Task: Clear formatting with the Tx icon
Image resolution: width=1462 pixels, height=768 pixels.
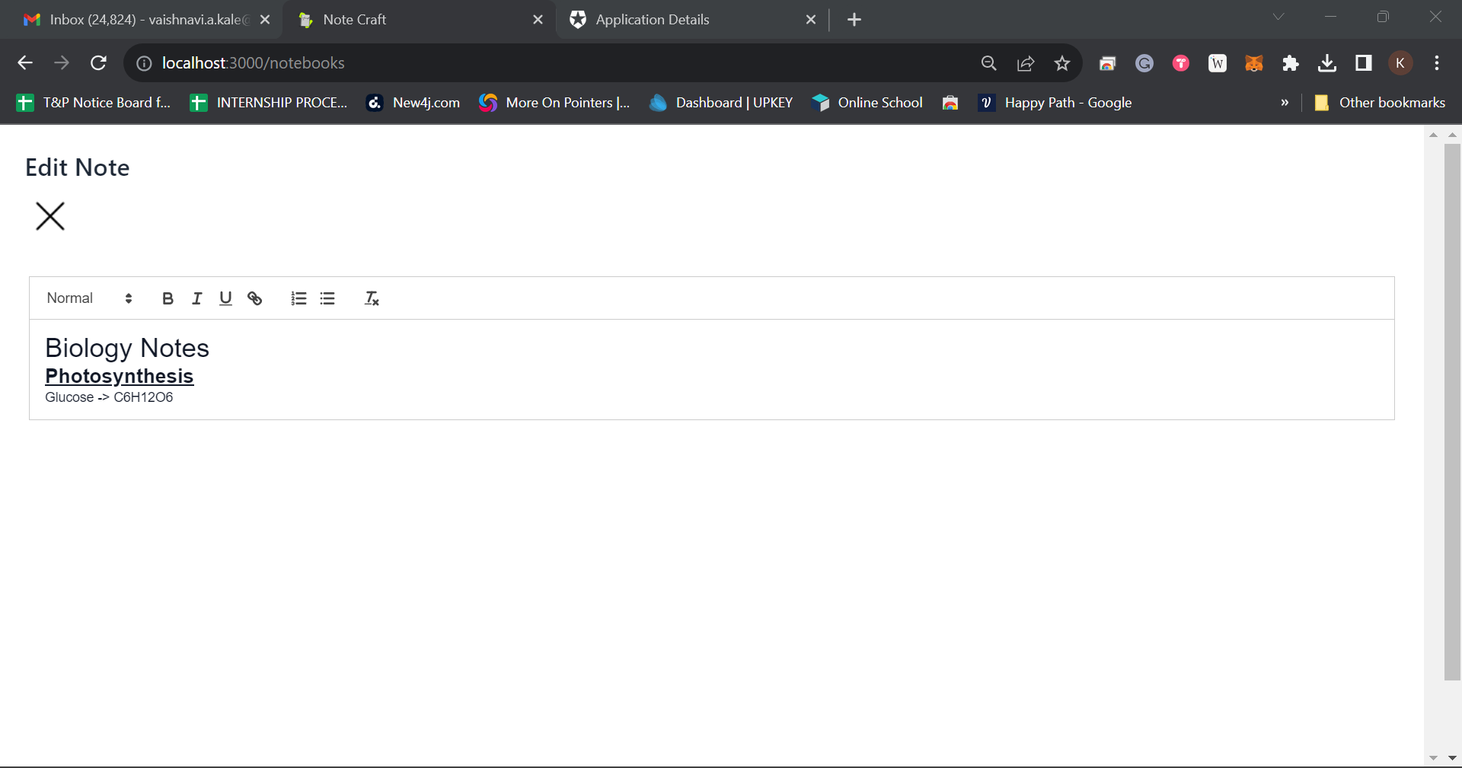Action: (372, 298)
